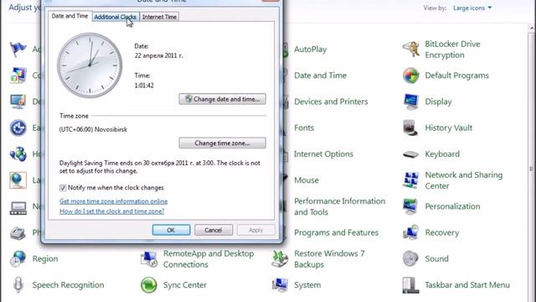This screenshot has height=302, width=536.
Task: Open the Keyboard icon
Action: tap(411, 154)
